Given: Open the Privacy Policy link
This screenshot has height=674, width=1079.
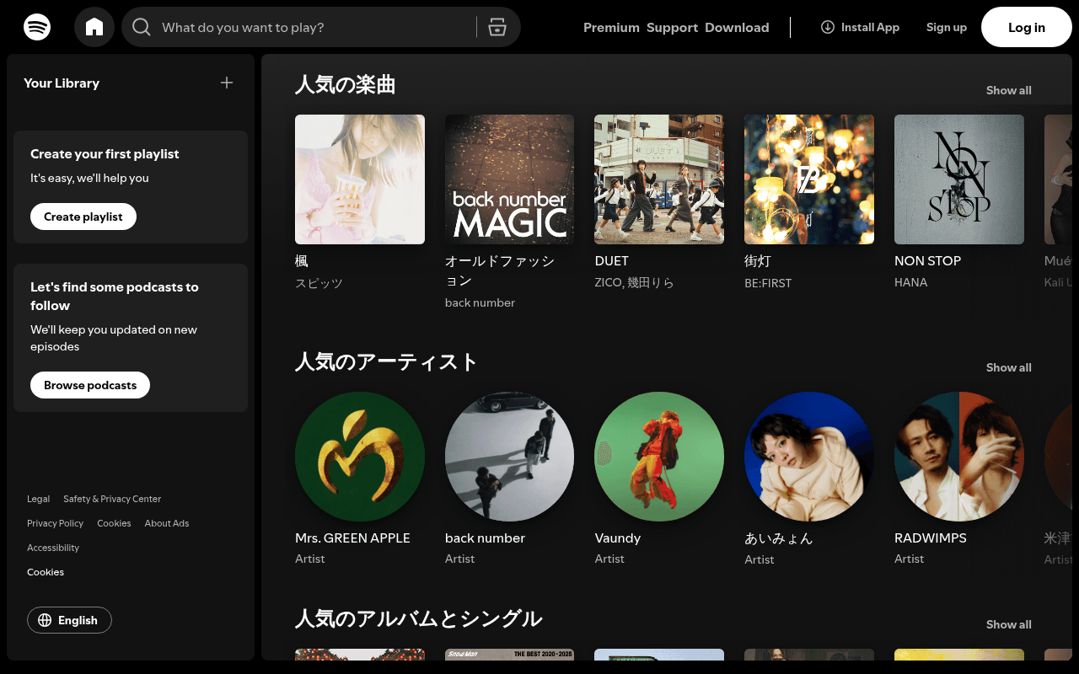Looking at the screenshot, I should [x=55, y=523].
